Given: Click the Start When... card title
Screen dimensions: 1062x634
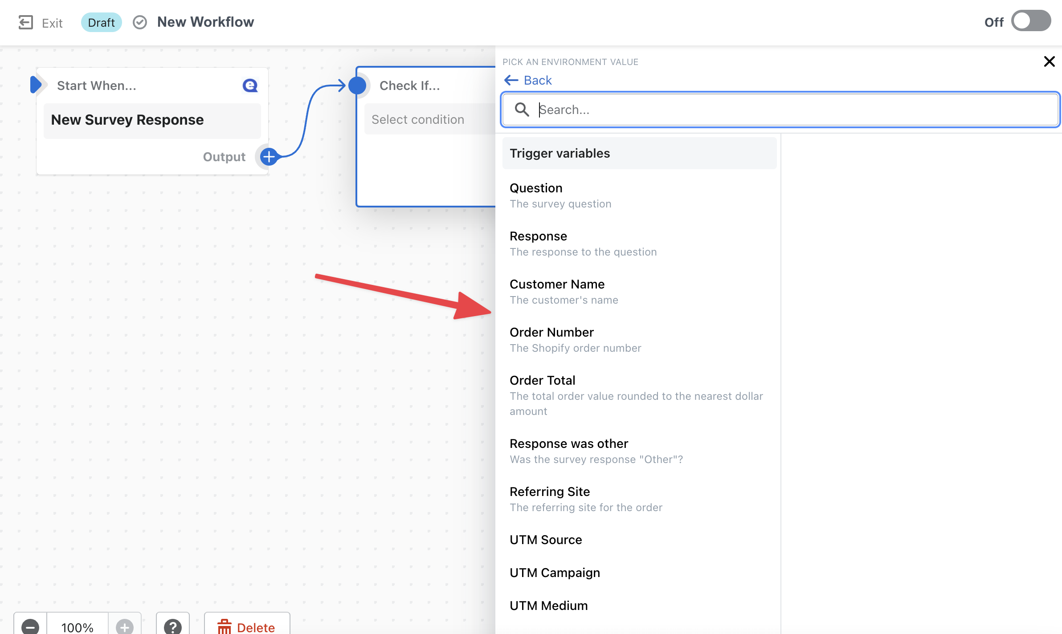Looking at the screenshot, I should 97,85.
